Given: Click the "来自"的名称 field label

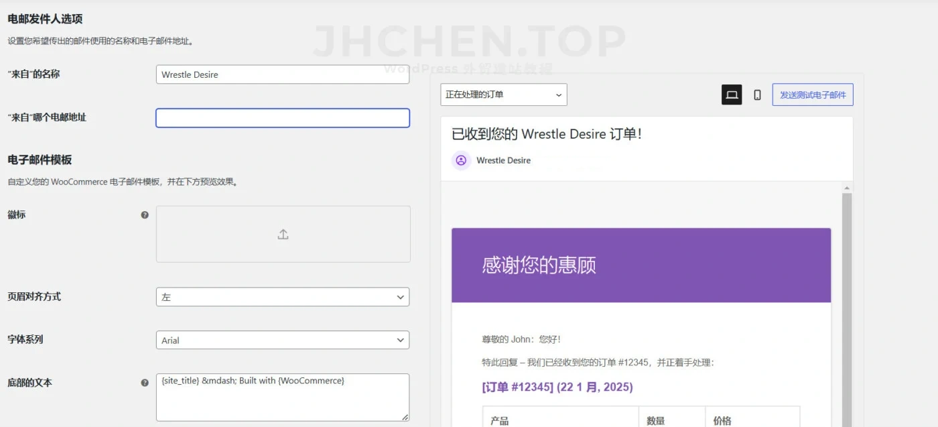Looking at the screenshot, I should point(33,74).
